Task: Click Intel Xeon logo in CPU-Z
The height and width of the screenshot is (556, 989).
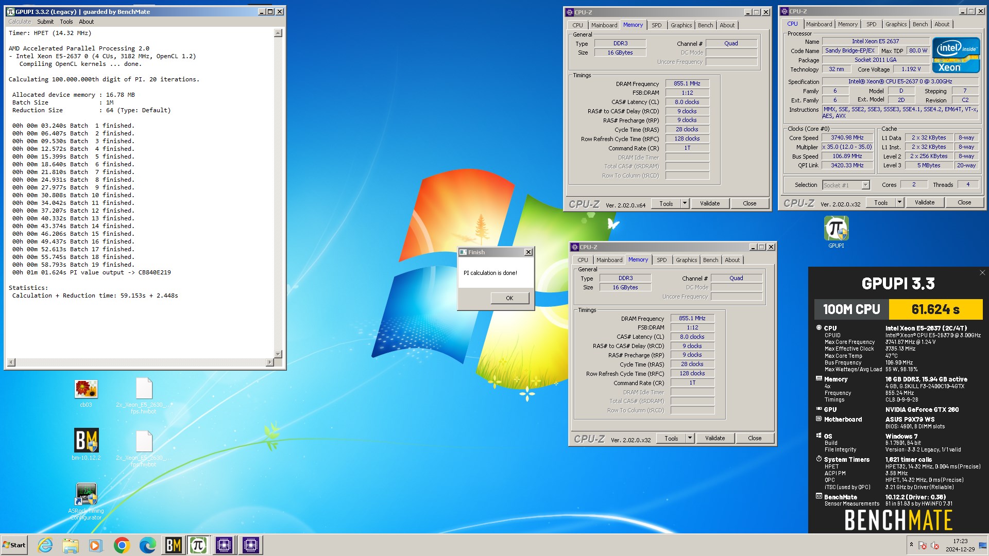Action: (956, 55)
